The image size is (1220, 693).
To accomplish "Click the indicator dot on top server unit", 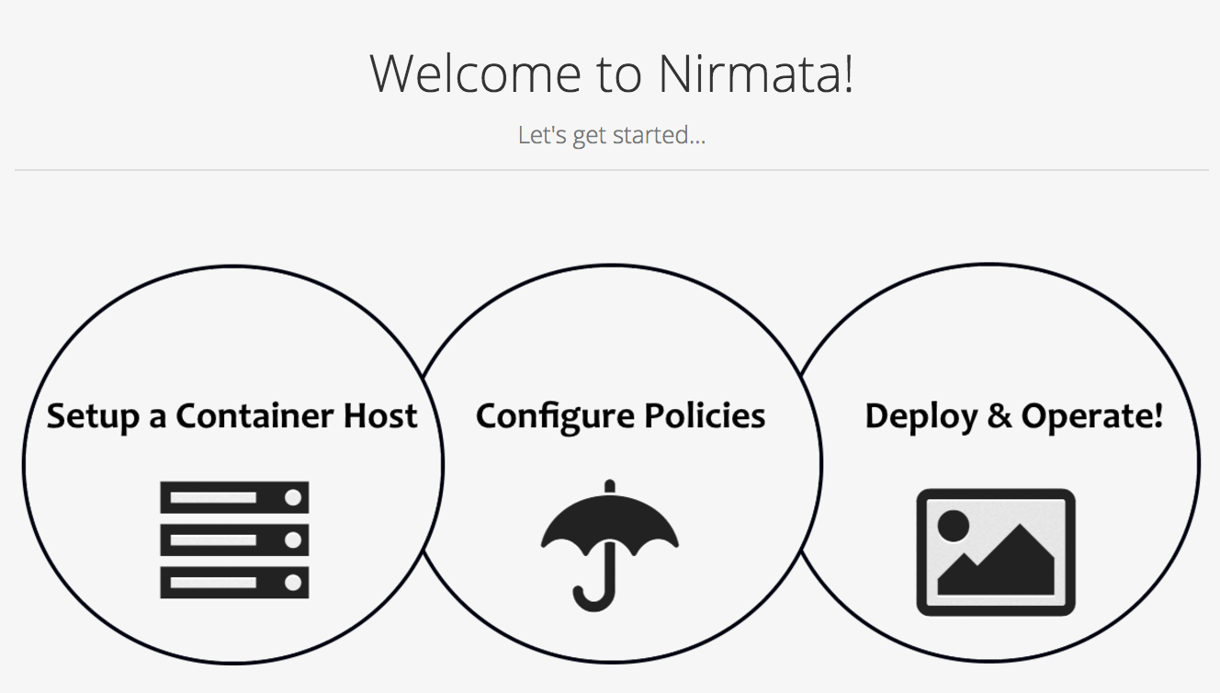I will [293, 497].
